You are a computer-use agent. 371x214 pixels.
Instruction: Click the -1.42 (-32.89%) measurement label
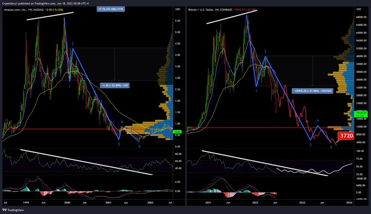tap(115, 85)
